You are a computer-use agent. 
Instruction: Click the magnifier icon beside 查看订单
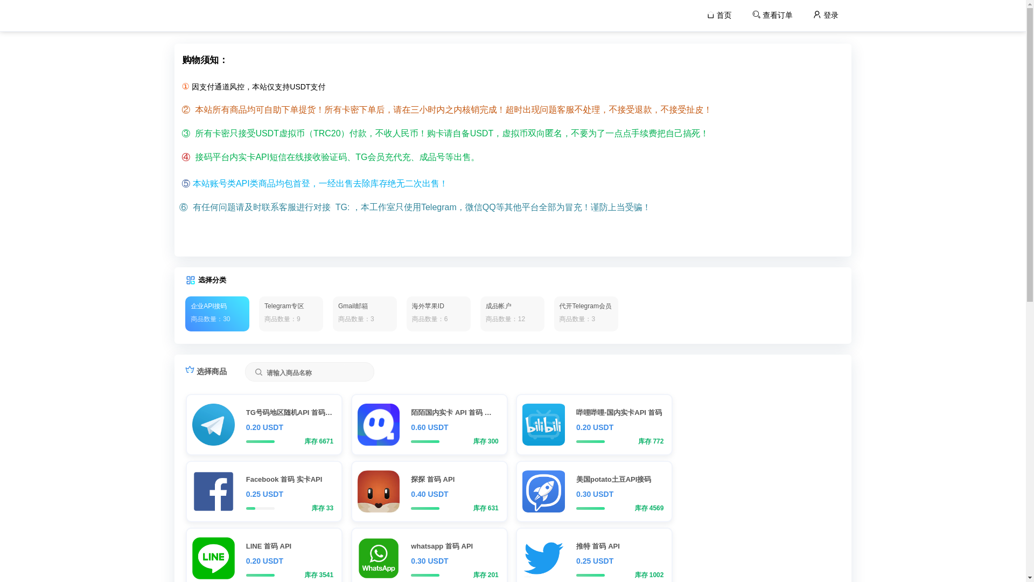click(x=757, y=15)
